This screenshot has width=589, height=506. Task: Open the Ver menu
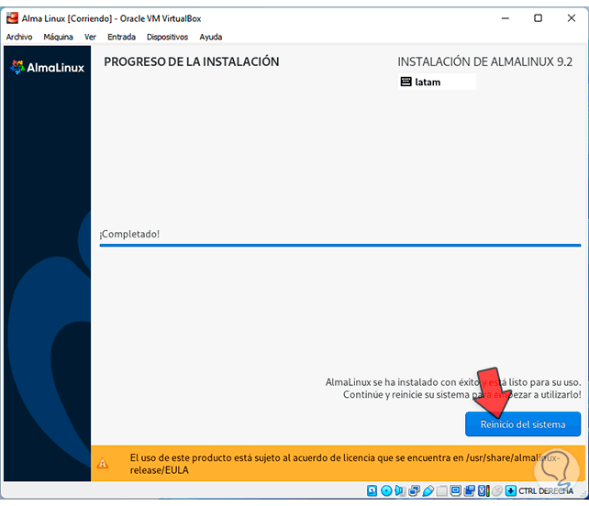point(90,37)
